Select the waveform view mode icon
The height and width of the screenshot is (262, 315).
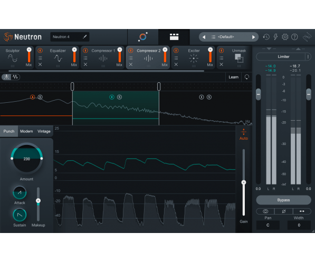coord(15,77)
